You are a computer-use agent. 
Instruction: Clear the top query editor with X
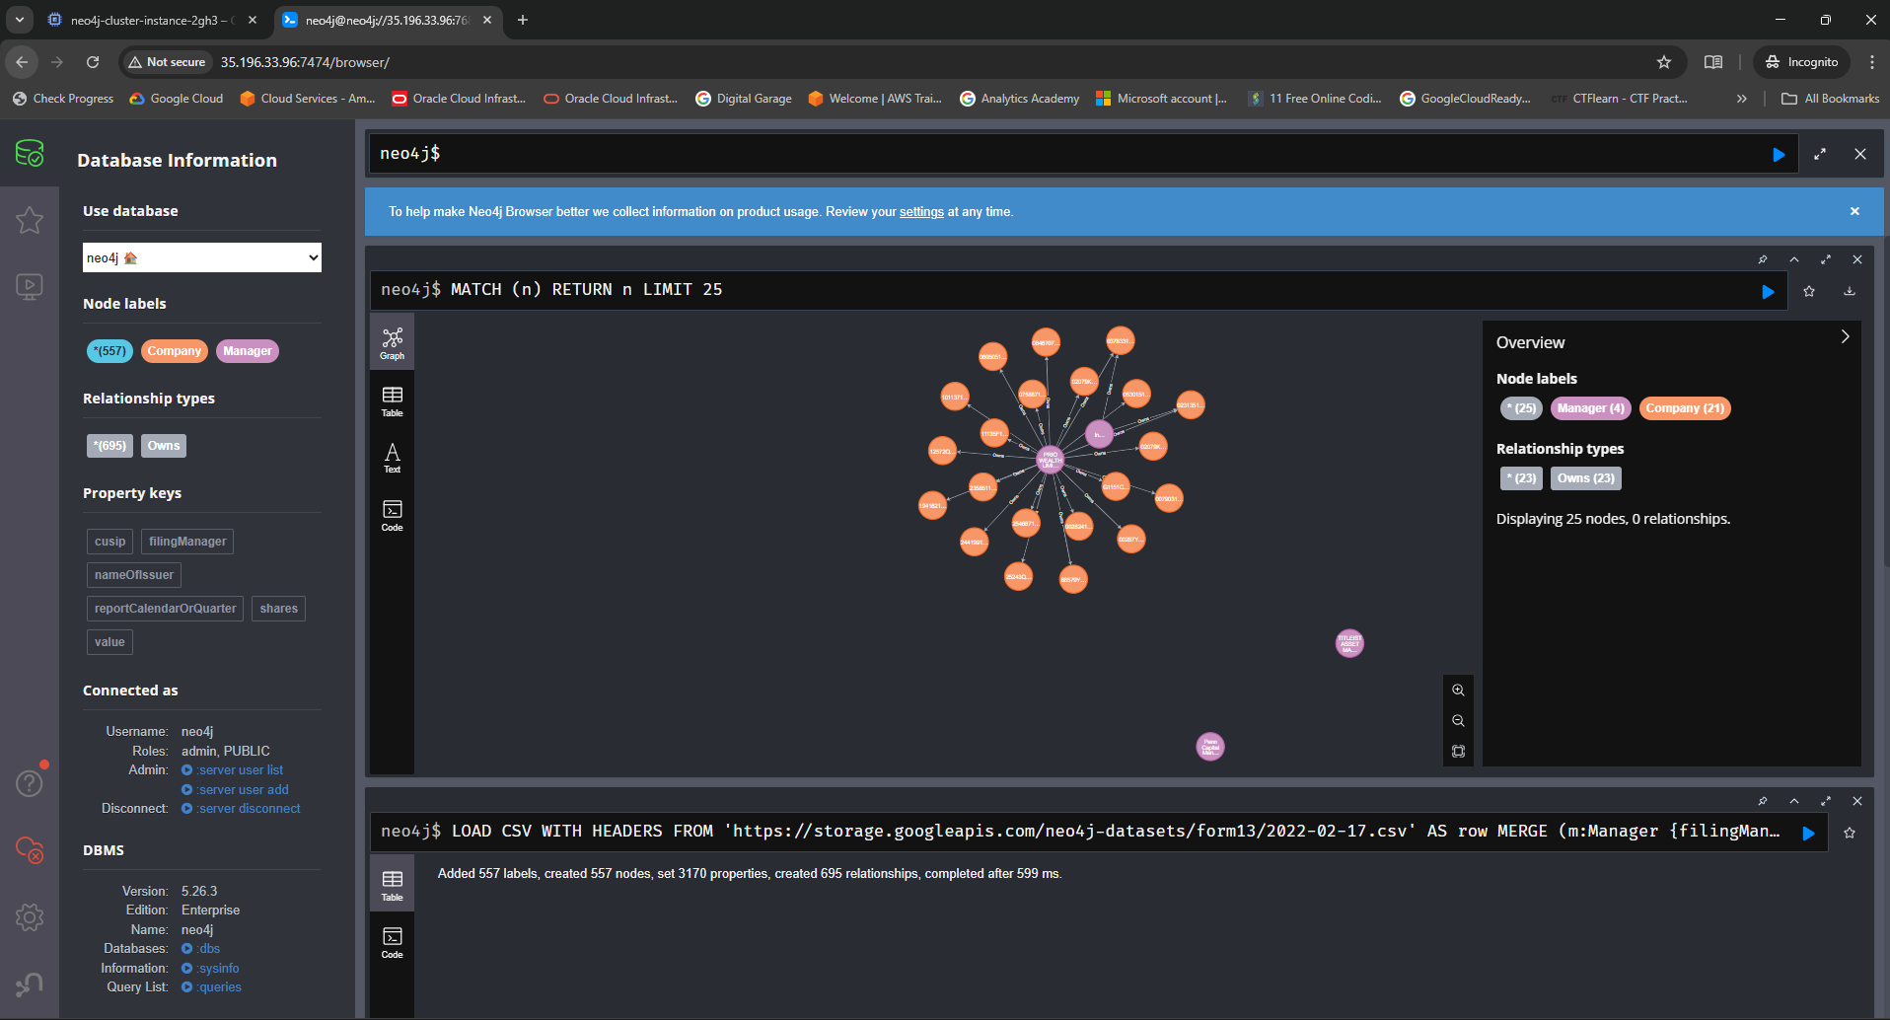click(1860, 154)
